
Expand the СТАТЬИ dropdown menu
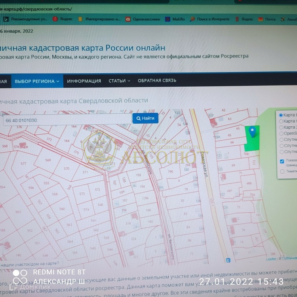(x=119, y=81)
